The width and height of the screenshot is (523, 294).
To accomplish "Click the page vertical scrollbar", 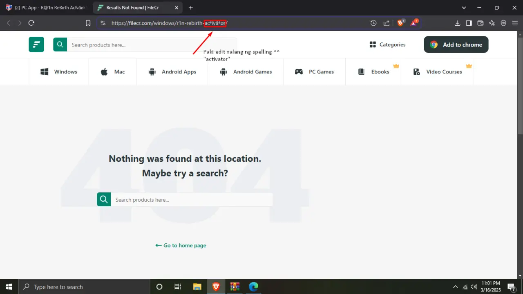I will click(520, 86).
